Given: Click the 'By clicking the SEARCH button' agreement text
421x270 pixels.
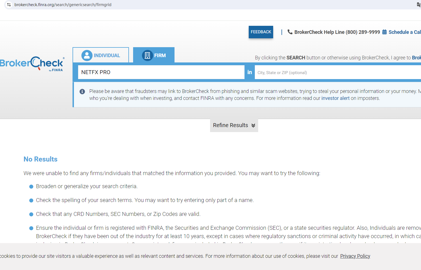Looking at the screenshot, I should click(338, 58).
